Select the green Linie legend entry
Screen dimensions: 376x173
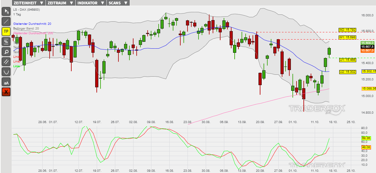click(17, 66)
